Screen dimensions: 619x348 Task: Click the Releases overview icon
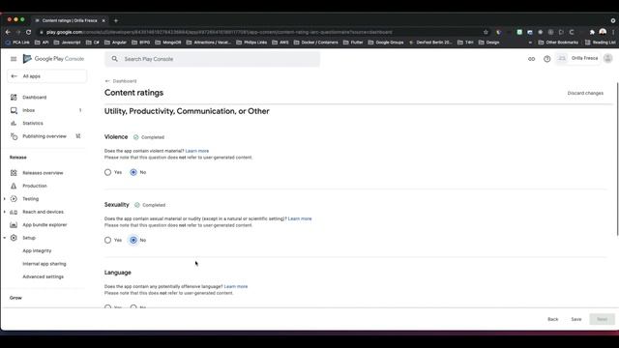tap(14, 173)
